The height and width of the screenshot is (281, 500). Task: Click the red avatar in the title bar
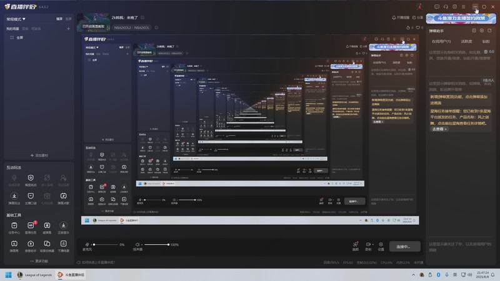[x=419, y=7]
